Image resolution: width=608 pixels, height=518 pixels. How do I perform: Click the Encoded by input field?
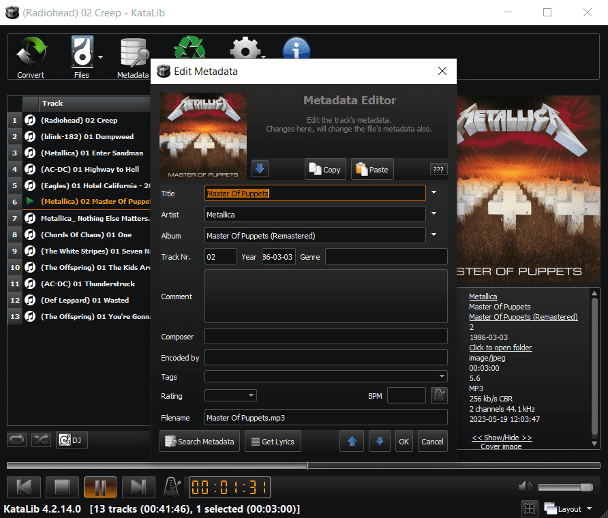coord(326,357)
